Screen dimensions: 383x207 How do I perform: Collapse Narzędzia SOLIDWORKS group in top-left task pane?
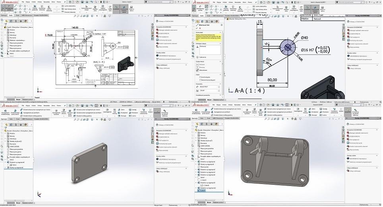[x=186, y=27]
